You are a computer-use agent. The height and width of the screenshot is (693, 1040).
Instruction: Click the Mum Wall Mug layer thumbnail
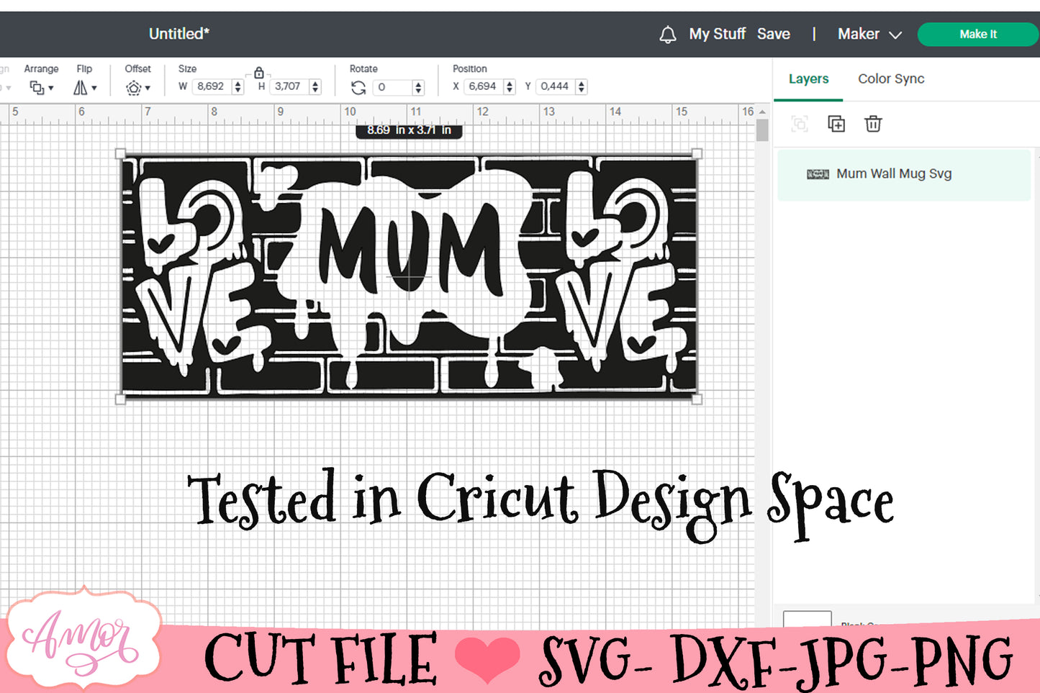click(x=818, y=174)
